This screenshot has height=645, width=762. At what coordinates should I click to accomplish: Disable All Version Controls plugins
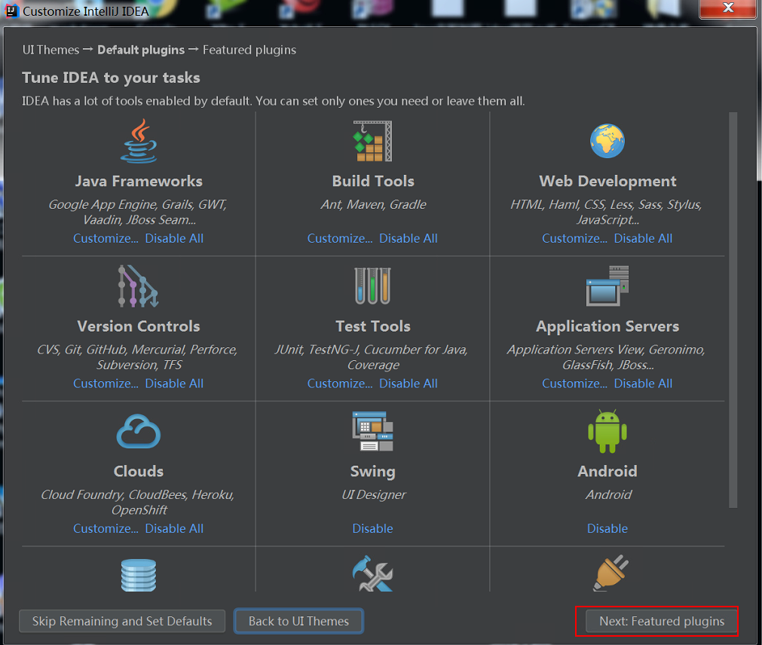pos(174,384)
